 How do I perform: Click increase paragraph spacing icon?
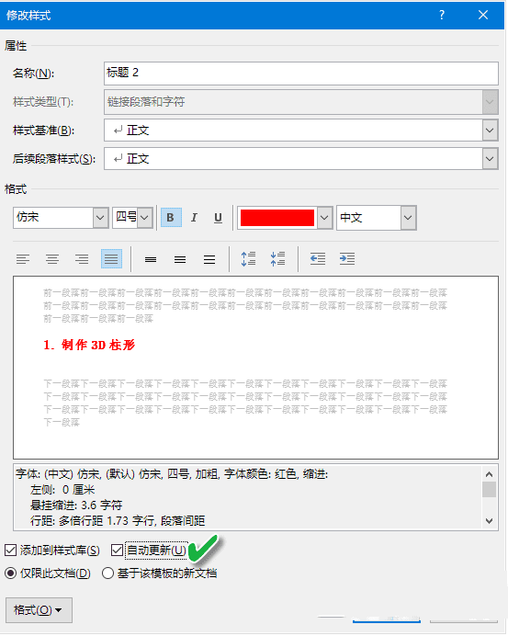(x=248, y=259)
